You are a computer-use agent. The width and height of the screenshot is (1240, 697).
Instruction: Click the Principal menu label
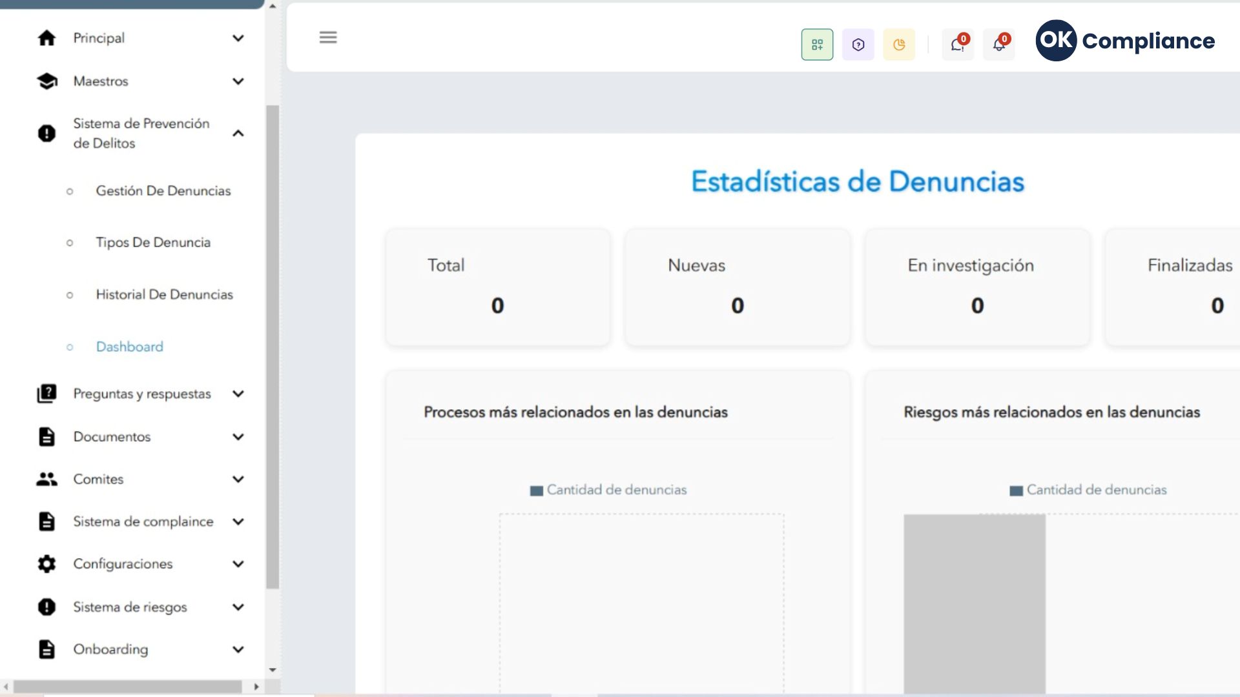click(99, 38)
